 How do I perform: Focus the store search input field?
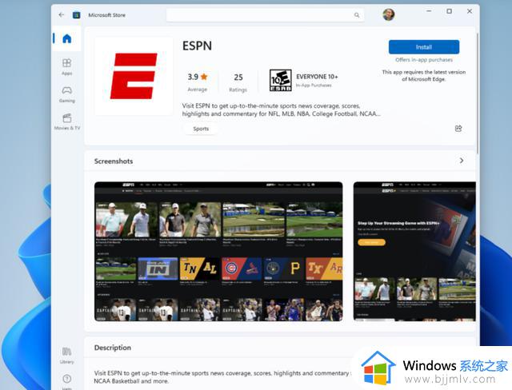pos(265,15)
